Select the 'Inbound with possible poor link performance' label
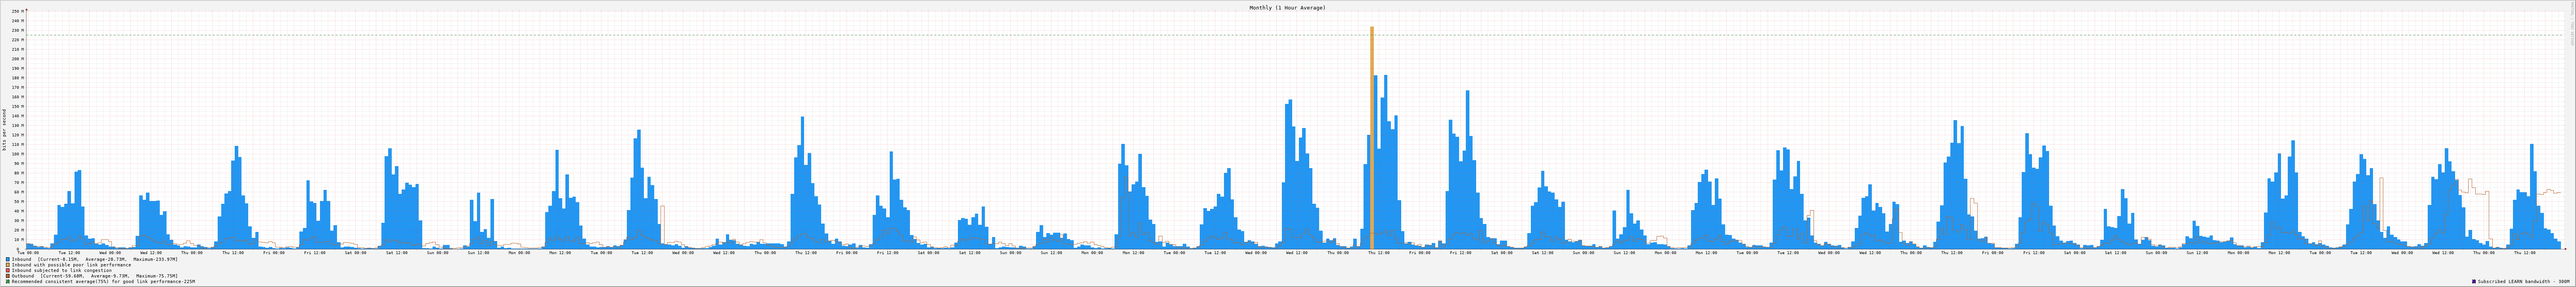Image resolution: width=2576 pixels, height=287 pixels. point(71,265)
